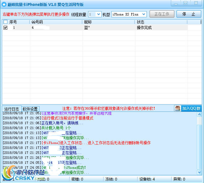204x183 pixels.
Task: Click the 加入QQ群 group icon button
Action: 188,108
